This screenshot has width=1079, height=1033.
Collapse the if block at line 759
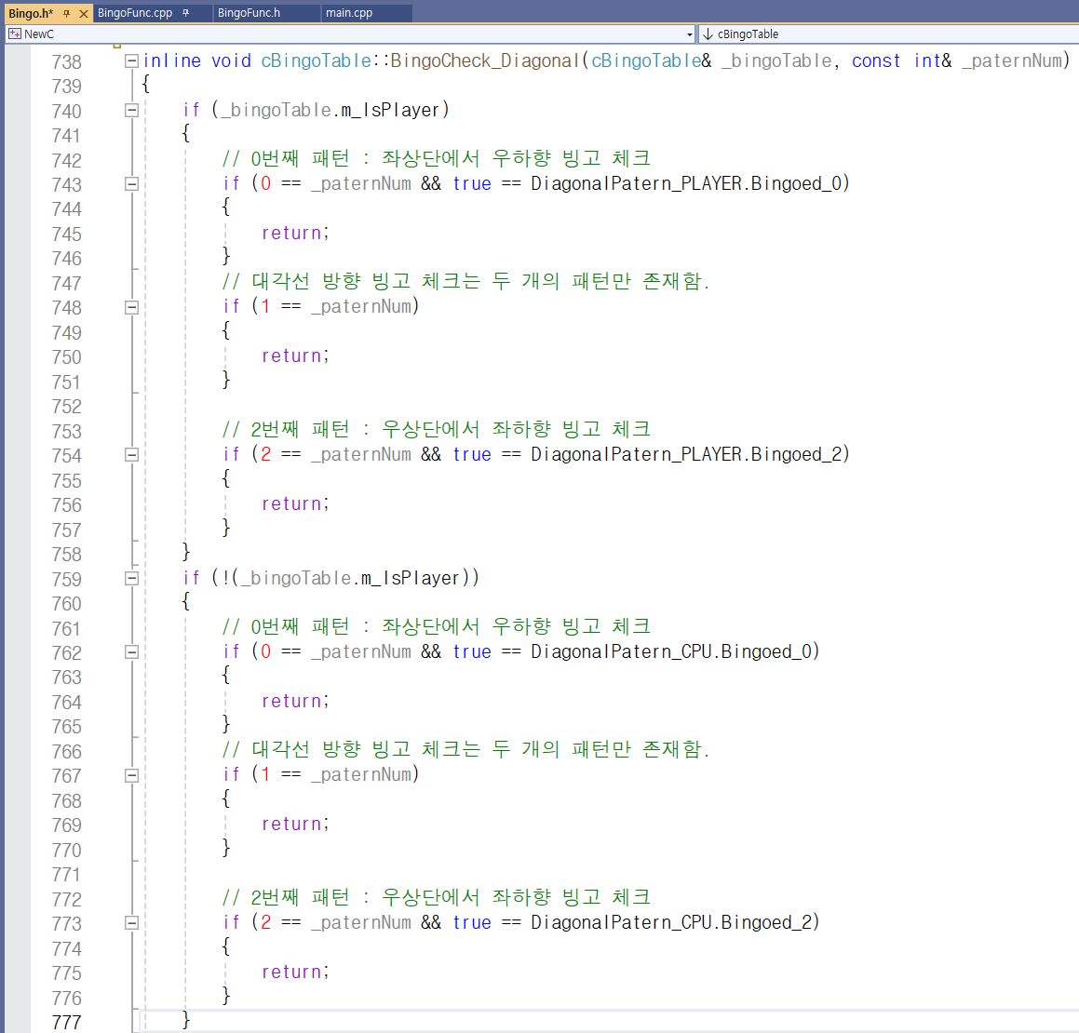pos(131,579)
